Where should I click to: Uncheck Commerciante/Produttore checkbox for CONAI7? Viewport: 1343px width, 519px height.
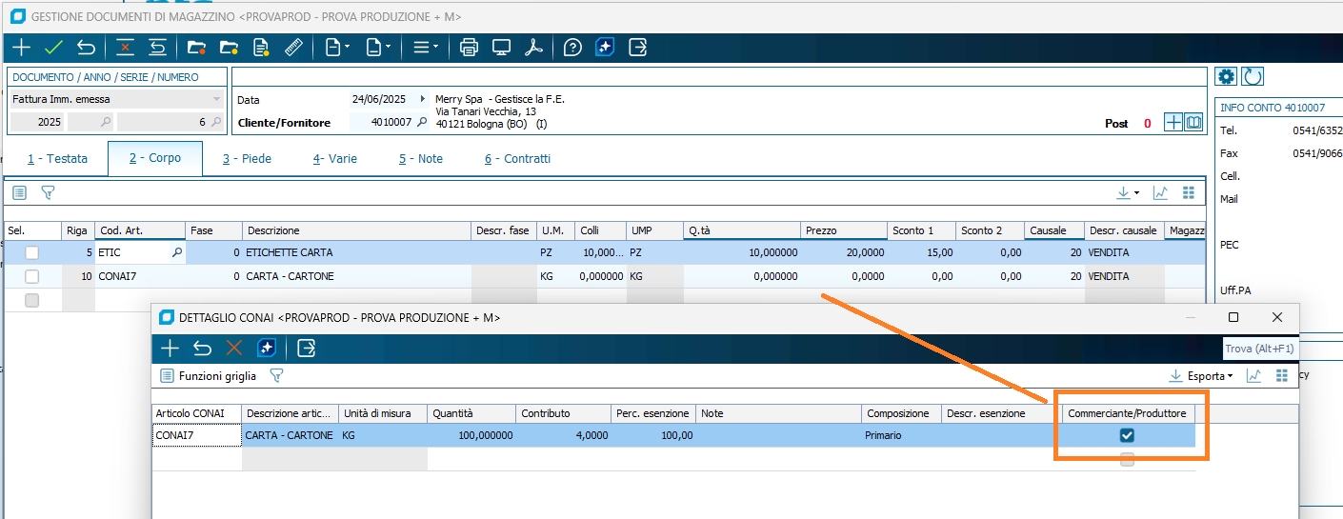click(1128, 435)
